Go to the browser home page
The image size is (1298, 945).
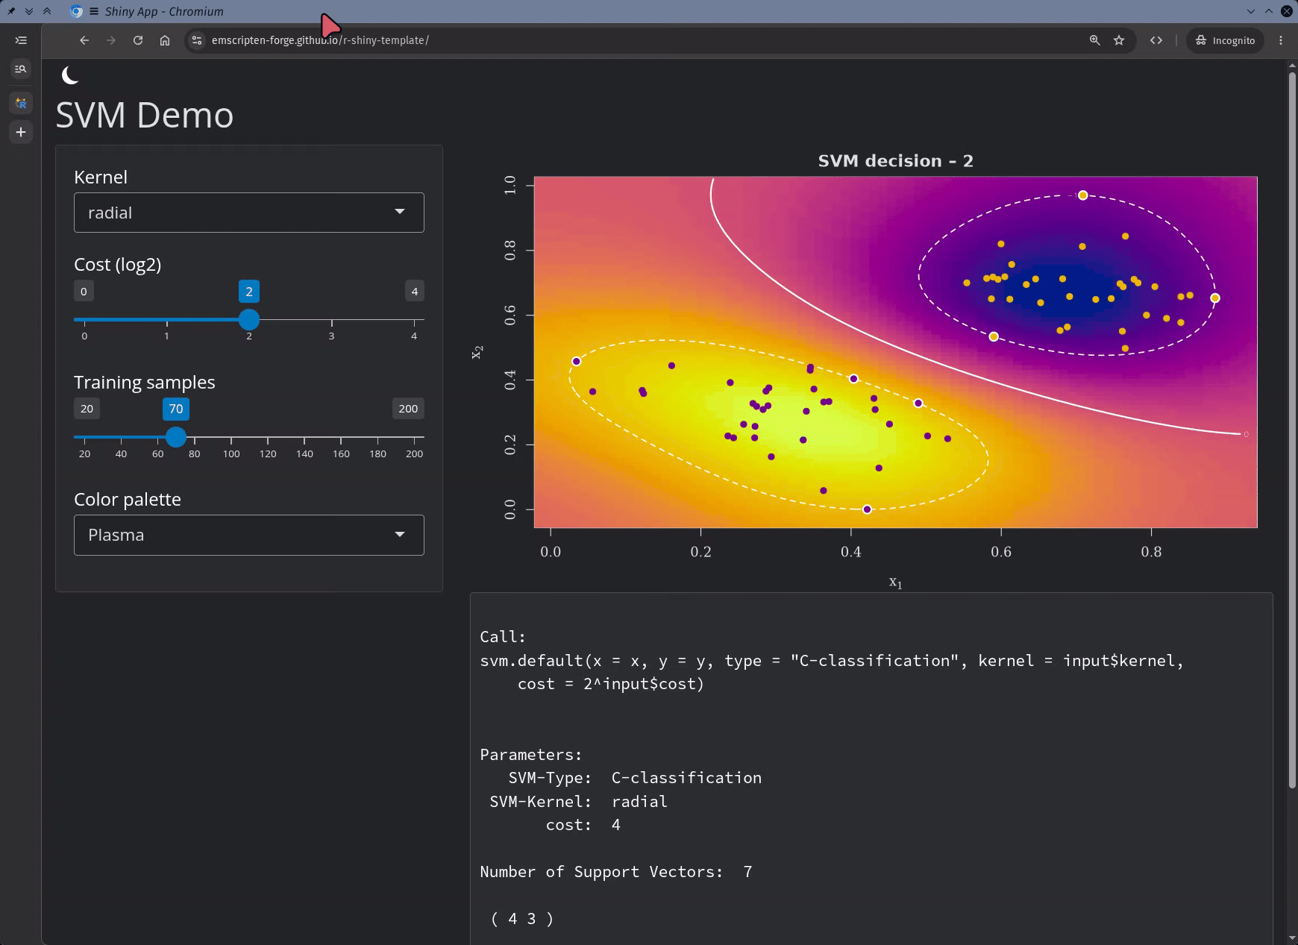coord(165,40)
